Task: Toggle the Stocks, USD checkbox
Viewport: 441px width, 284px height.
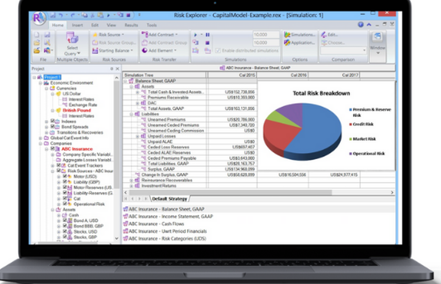Action: [x=65, y=231]
